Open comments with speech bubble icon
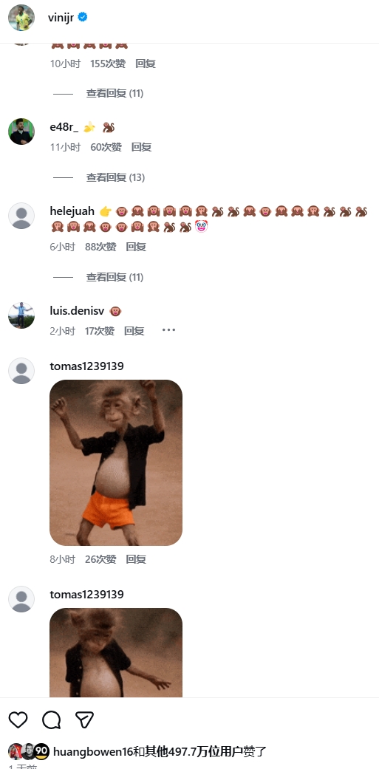This screenshot has width=379, height=769. [x=52, y=720]
